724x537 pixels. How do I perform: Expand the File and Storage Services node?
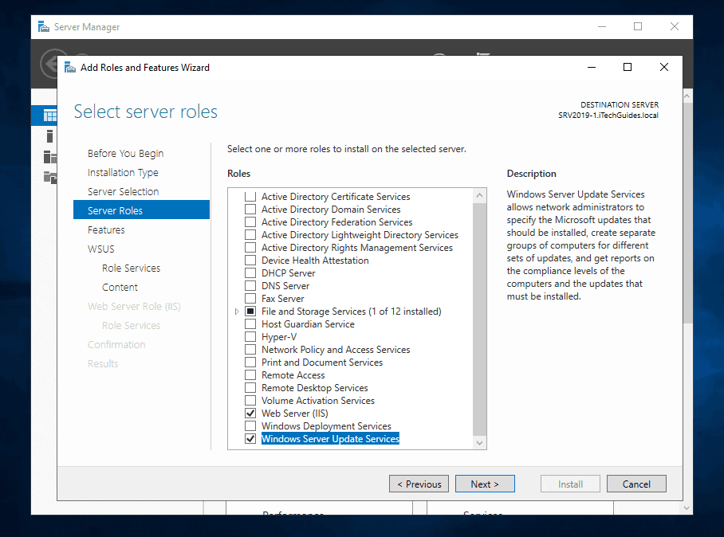coord(237,311)
